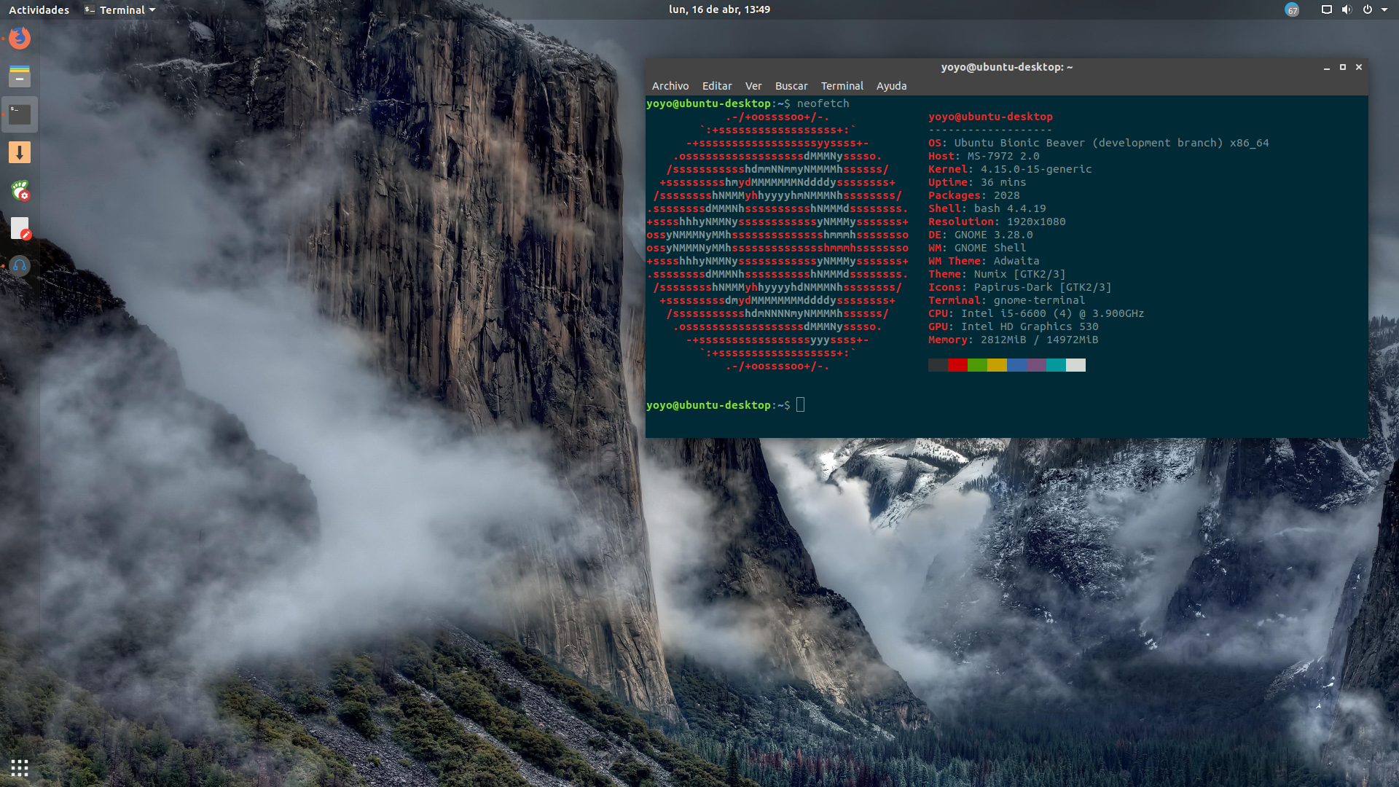Screen dimensions: 1399x787
Task: Open the Buscar menu
Action: point(791,86)
